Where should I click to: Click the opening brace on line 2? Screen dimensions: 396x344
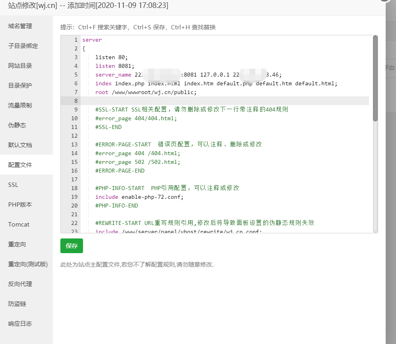coord(84,49)
